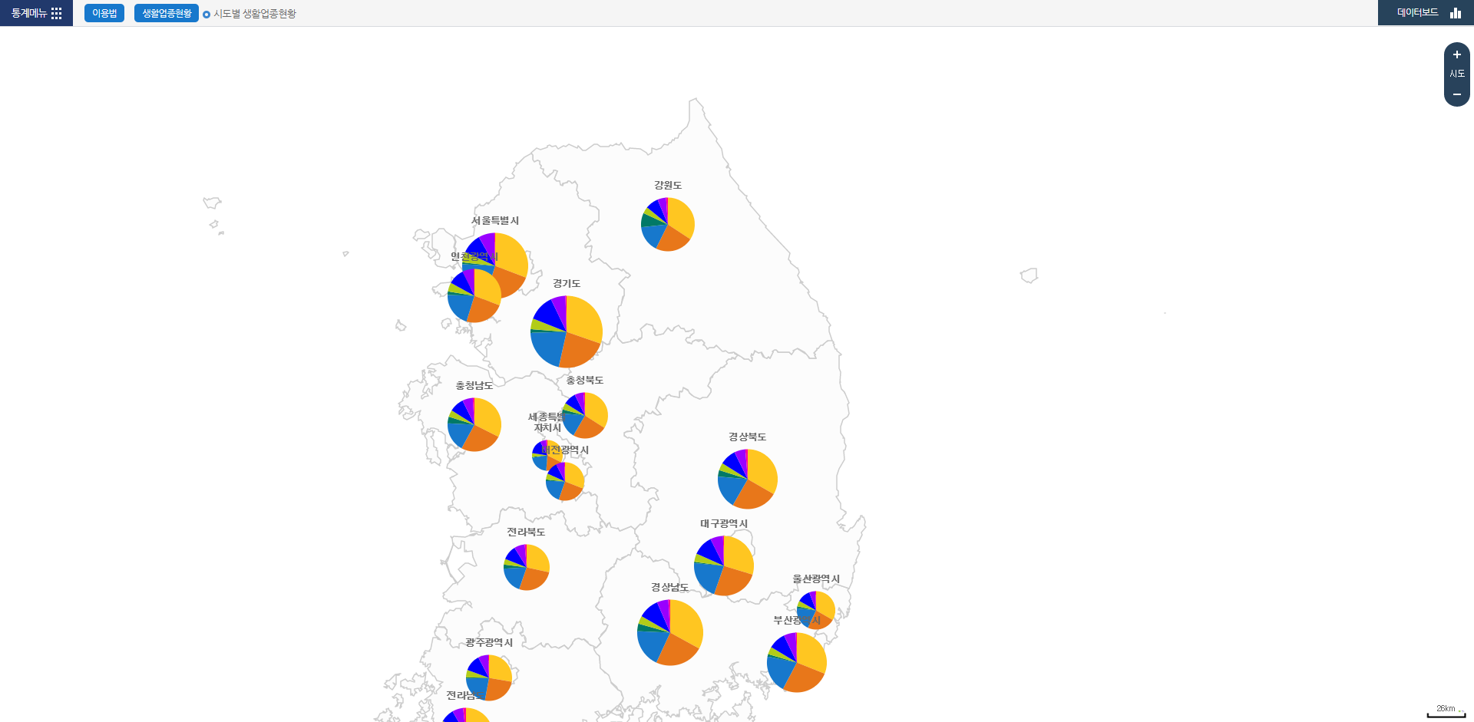The width and height of the screenshot is (1474, 722).
Task: Click the 전라북도 pie chart marker
Action: pos(527,567)
